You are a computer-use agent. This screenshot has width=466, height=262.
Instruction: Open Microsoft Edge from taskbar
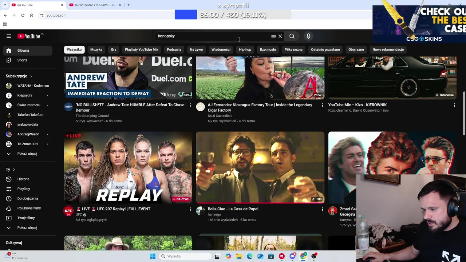click(250, 256)
